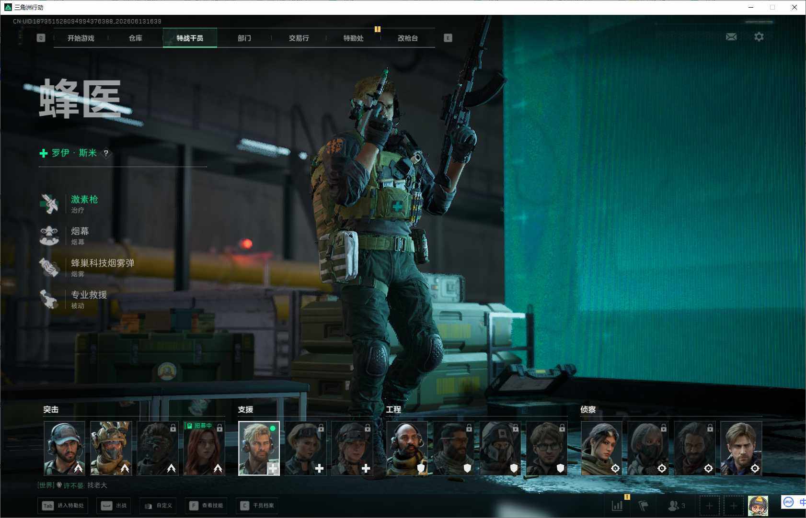
Task: Select the locked glasses-wearing curly-haired 工程 operator
Action: pyautogui.click(x=546, y=448)
